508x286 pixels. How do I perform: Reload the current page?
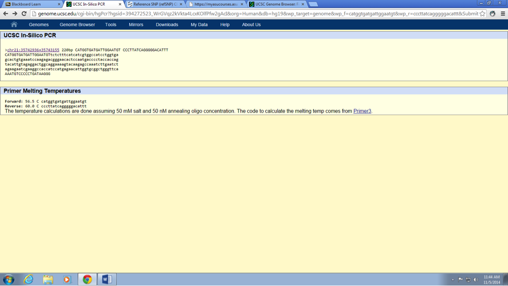[24, 14]
